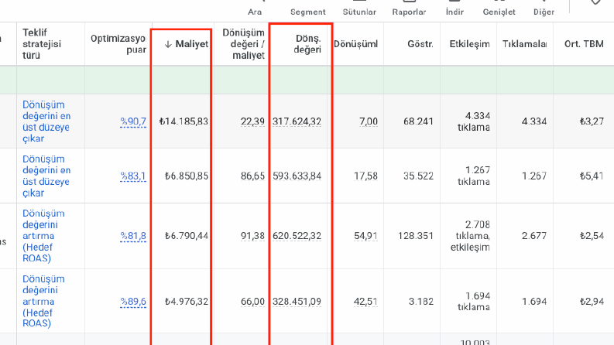Screen dimensions: 614x345
Task: Open Hedef ROAS strategy in ₺6.790,44 row
Action: (43, 236)
